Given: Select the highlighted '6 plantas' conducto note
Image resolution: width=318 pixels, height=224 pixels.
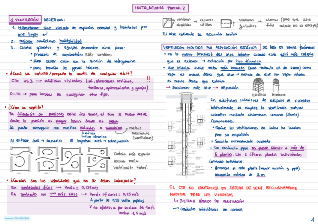Looking at the screenshot, I should pyautogui.click(x=259, y=151).
